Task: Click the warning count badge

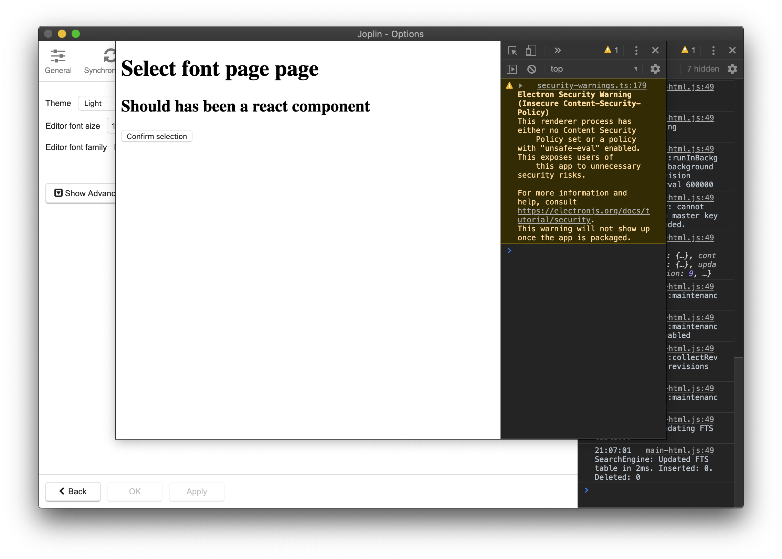Action: click(x=611, y=50)
